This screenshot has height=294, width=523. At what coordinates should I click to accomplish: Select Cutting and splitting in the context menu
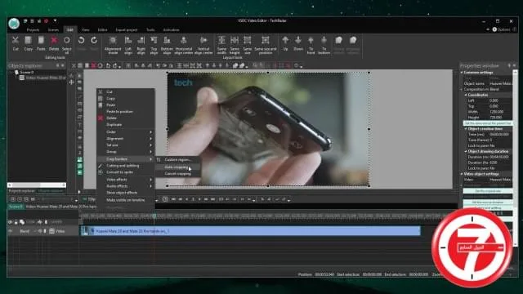pyautogui.click(x=126, y=166)
